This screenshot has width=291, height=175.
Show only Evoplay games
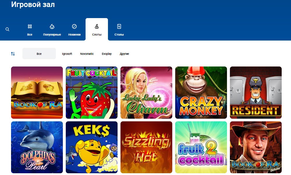coord(107,54)
